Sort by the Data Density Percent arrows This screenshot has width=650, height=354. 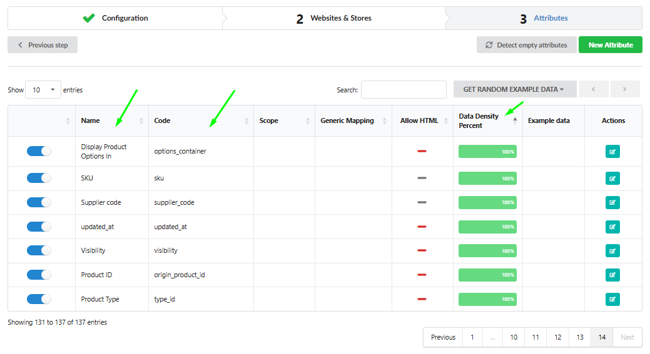(x=515, y=120)
